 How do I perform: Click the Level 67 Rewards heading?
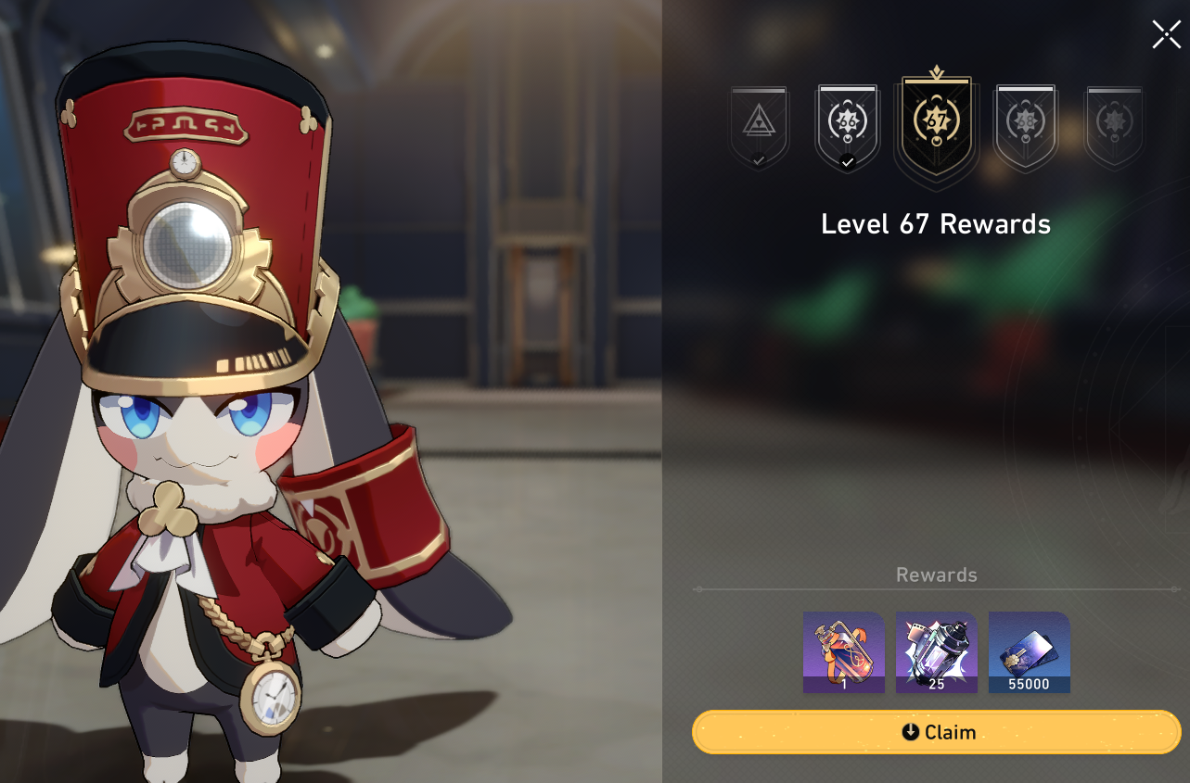point(936,224)
